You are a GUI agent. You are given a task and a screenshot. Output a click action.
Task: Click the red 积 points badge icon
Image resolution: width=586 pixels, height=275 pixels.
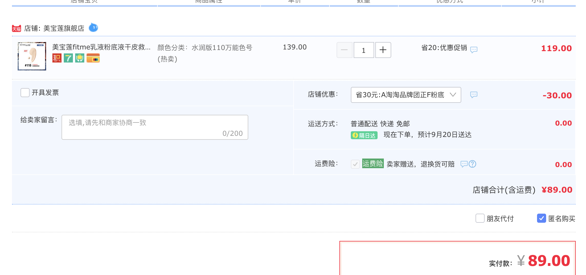tap(57, 58)
